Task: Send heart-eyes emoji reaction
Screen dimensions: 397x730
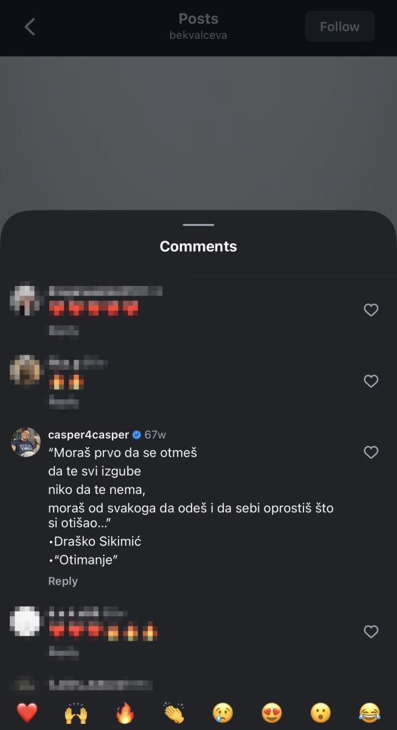Action: pyautogui.click(x=272, y=712)
